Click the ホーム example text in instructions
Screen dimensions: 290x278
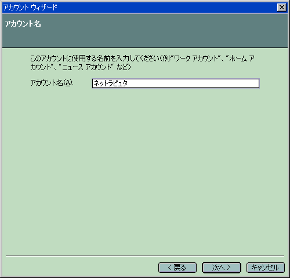(238, 58)
